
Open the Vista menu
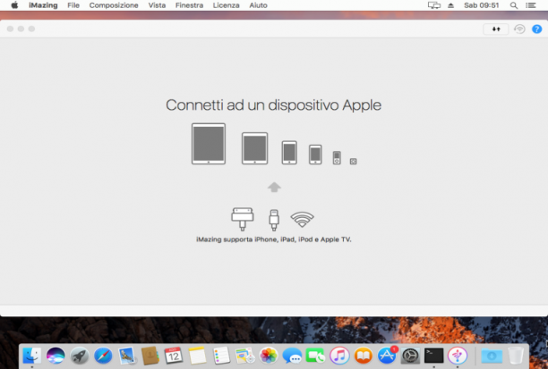[x=157, y=5]
